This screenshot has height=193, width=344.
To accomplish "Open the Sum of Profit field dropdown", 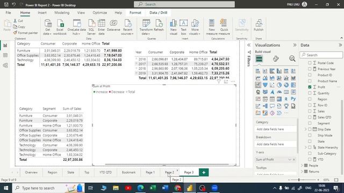I will pyautogui.click(x=290, y=160).
